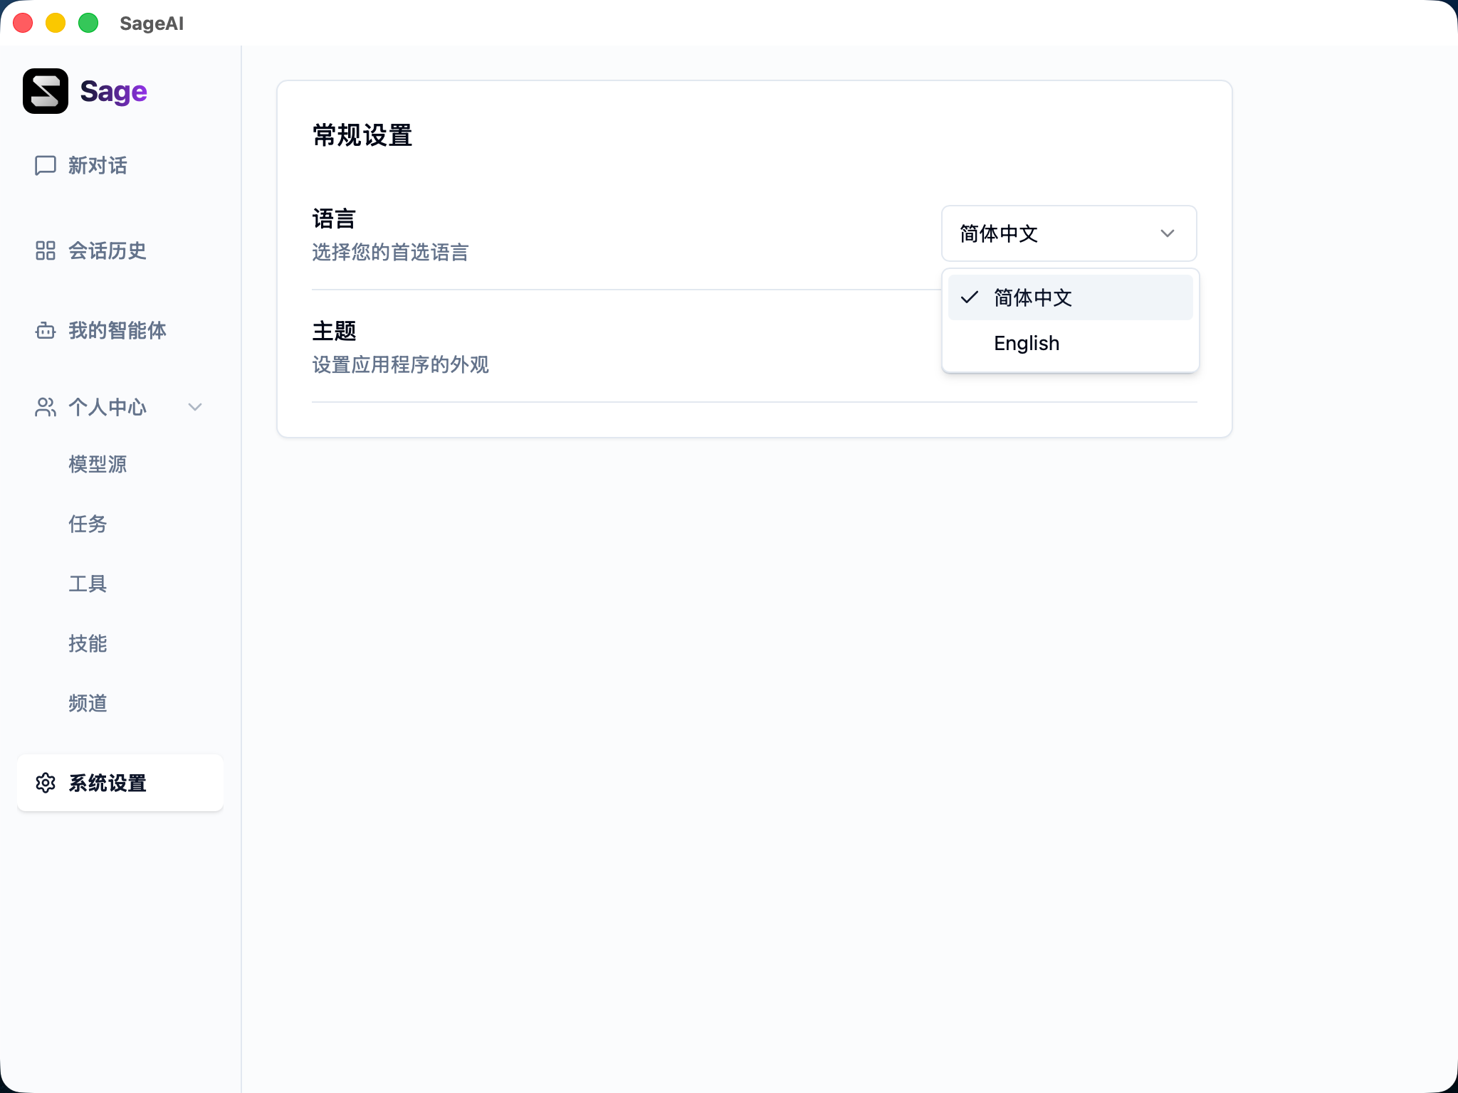1458x1093 pixels.
Task: Click the green maximize traffic light
Action: pos(88,23)
